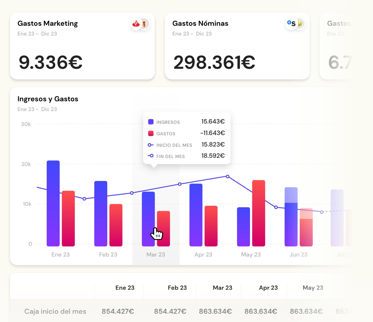Click the tooltip Ingresos value 15.643€
Image resolution: width=373 pixels, height=322 pixels.
coord(213,121)
